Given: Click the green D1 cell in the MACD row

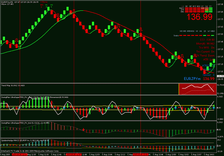Looking at the screenshot, I should (211, 8).
